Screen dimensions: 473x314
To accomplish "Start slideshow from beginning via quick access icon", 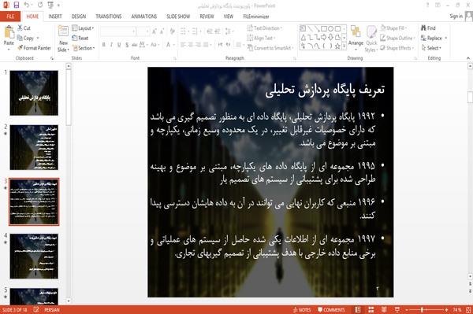I will tap(50, 6).
